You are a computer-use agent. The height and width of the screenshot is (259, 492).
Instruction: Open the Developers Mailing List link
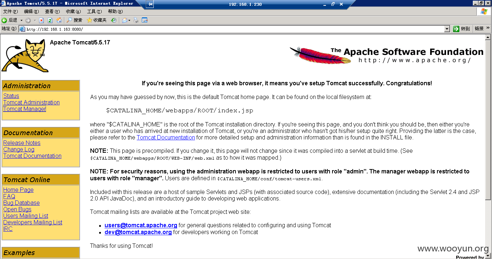tap(33, 222)
